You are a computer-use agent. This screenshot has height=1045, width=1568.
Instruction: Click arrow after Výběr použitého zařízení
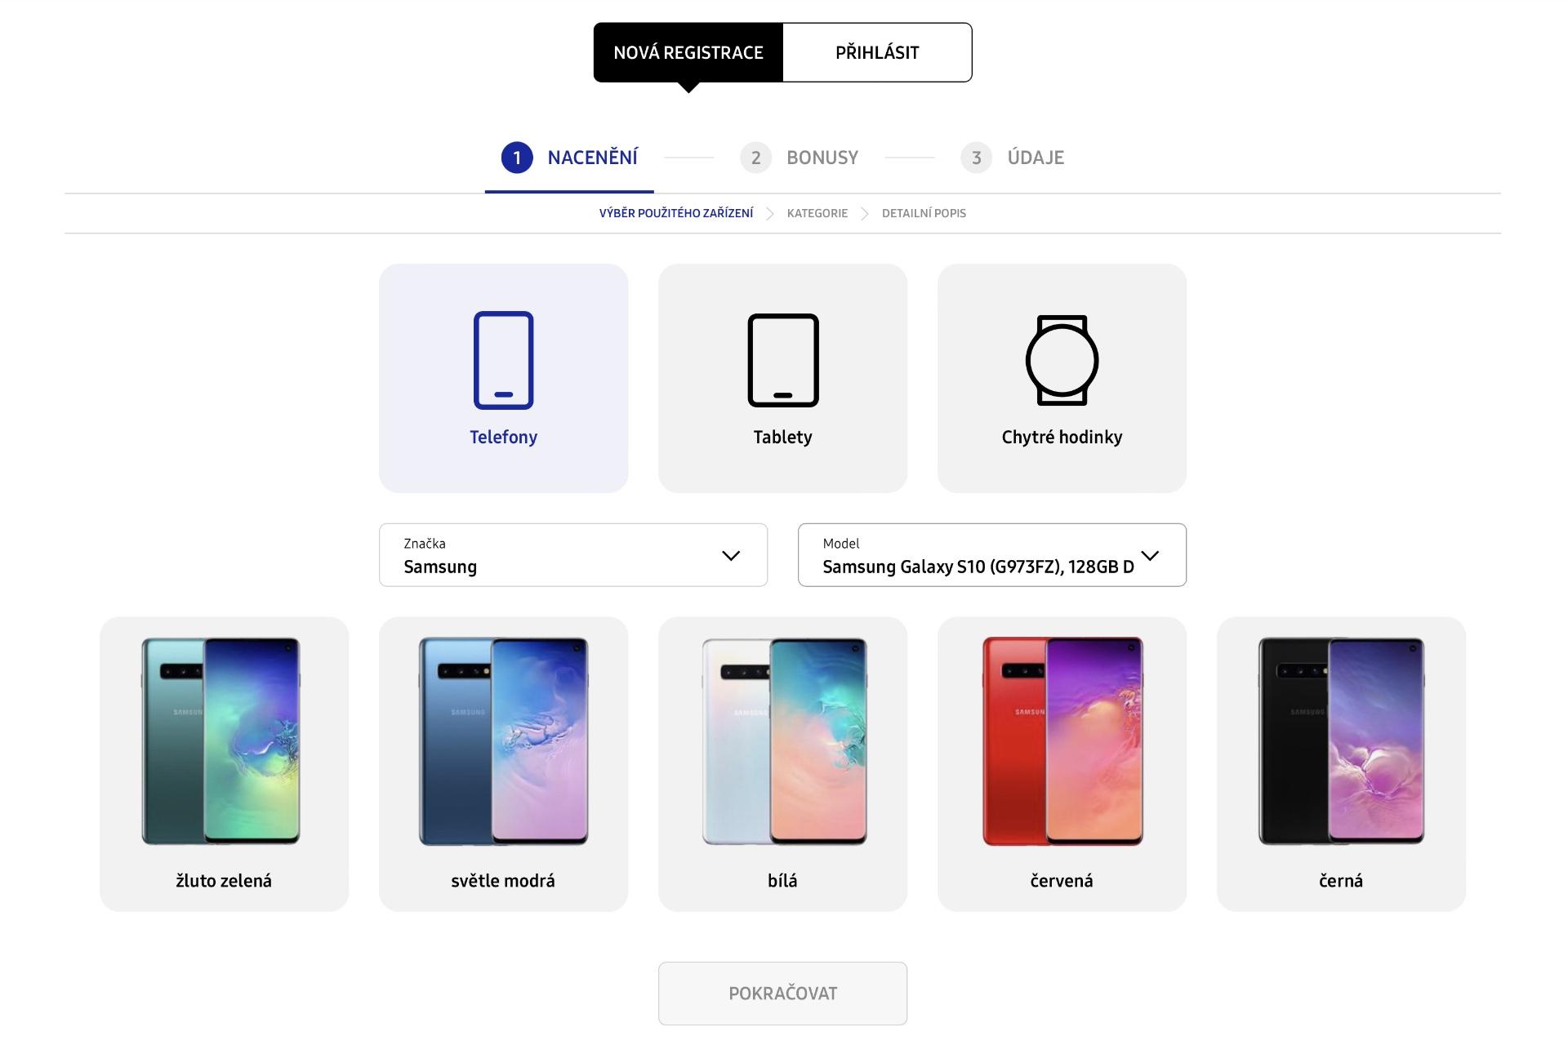[x=770, y=213]
